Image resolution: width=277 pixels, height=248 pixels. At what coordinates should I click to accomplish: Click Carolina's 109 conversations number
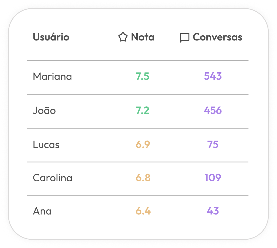(213, 178)
